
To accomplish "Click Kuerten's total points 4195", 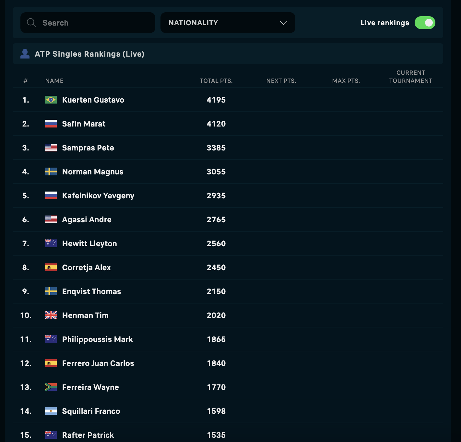I will (x=216, y=100).
